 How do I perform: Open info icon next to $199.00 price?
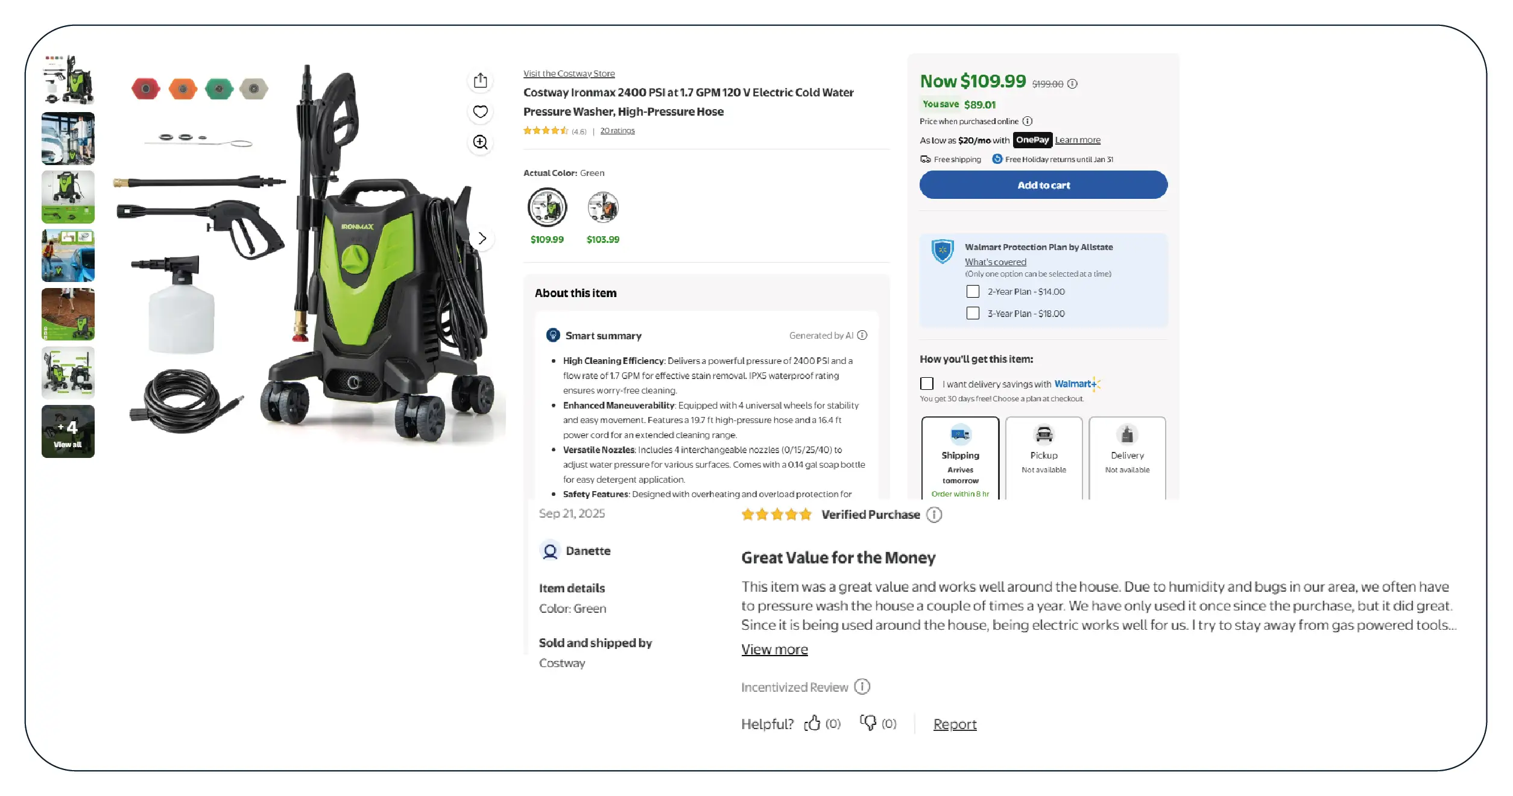1072,84
